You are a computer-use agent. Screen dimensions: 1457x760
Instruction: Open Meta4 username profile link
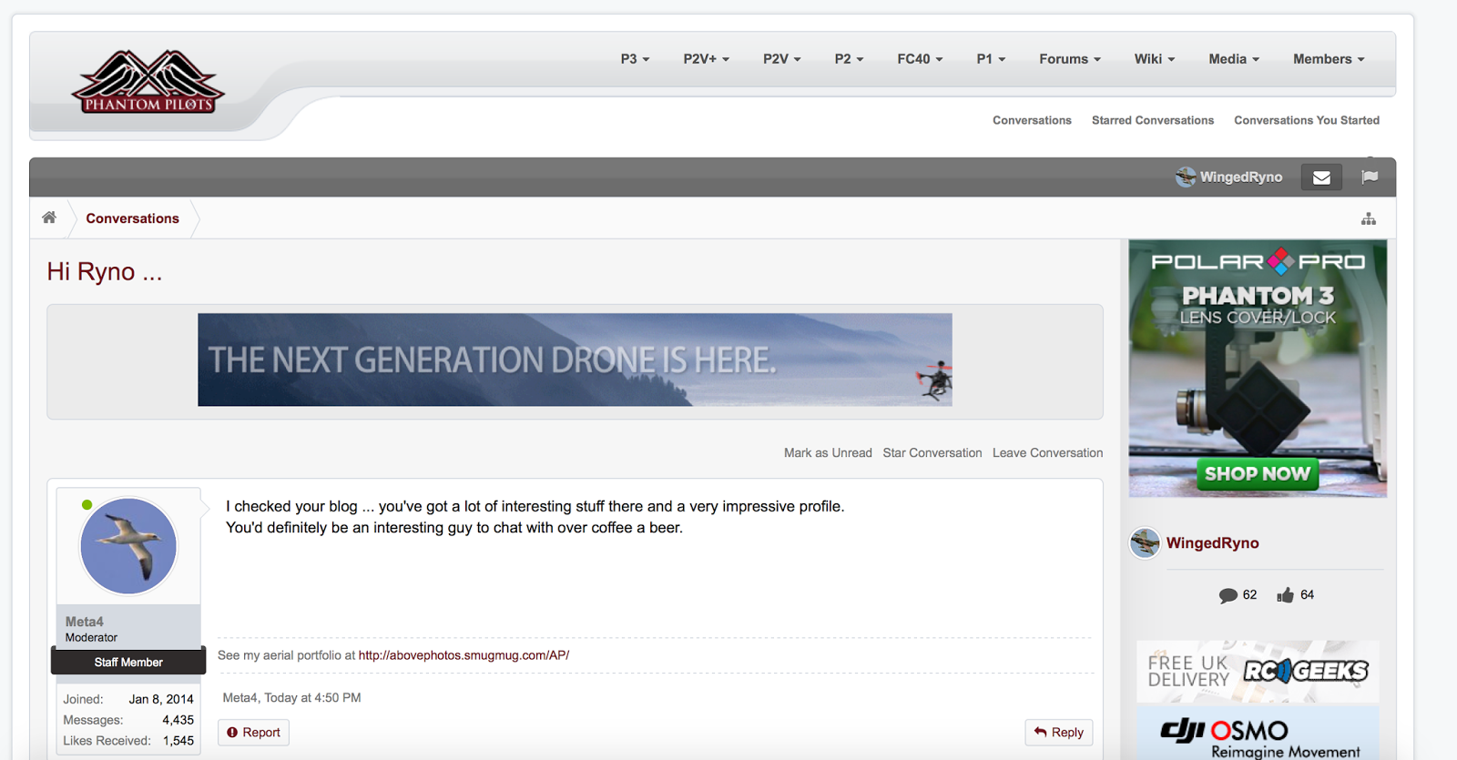[x=84, y=622]
